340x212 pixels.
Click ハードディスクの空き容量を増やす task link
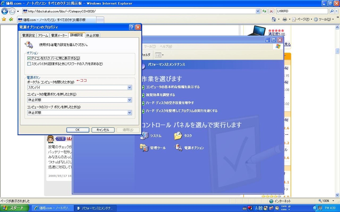tap(170, 103)
